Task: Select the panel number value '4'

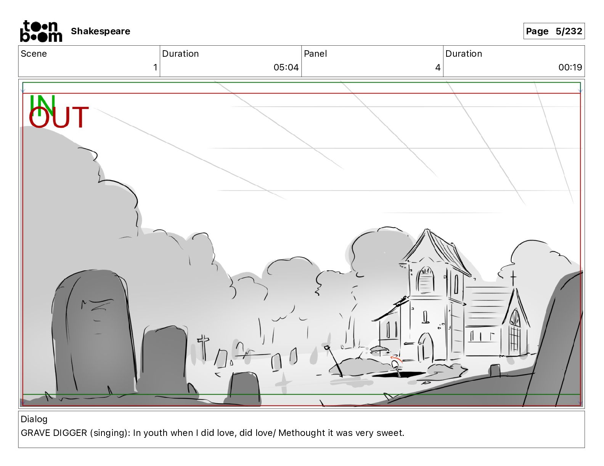Action: [438, 67]
